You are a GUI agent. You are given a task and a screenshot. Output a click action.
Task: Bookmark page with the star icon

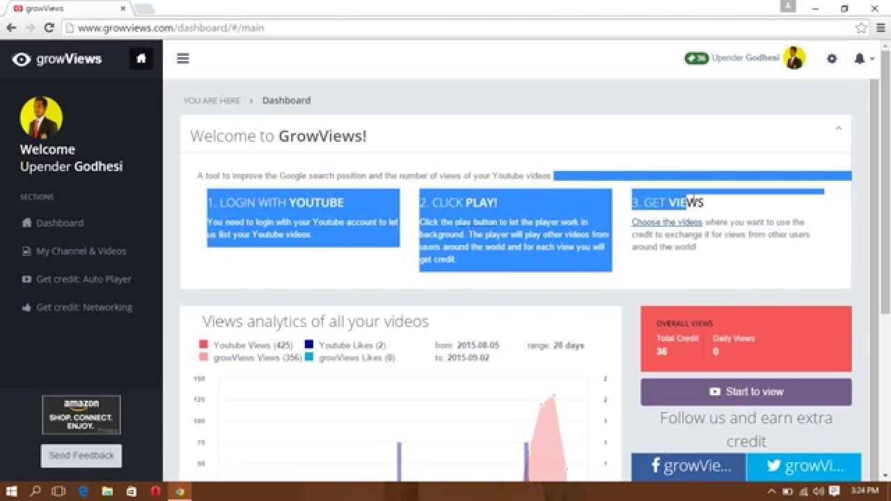861,28
